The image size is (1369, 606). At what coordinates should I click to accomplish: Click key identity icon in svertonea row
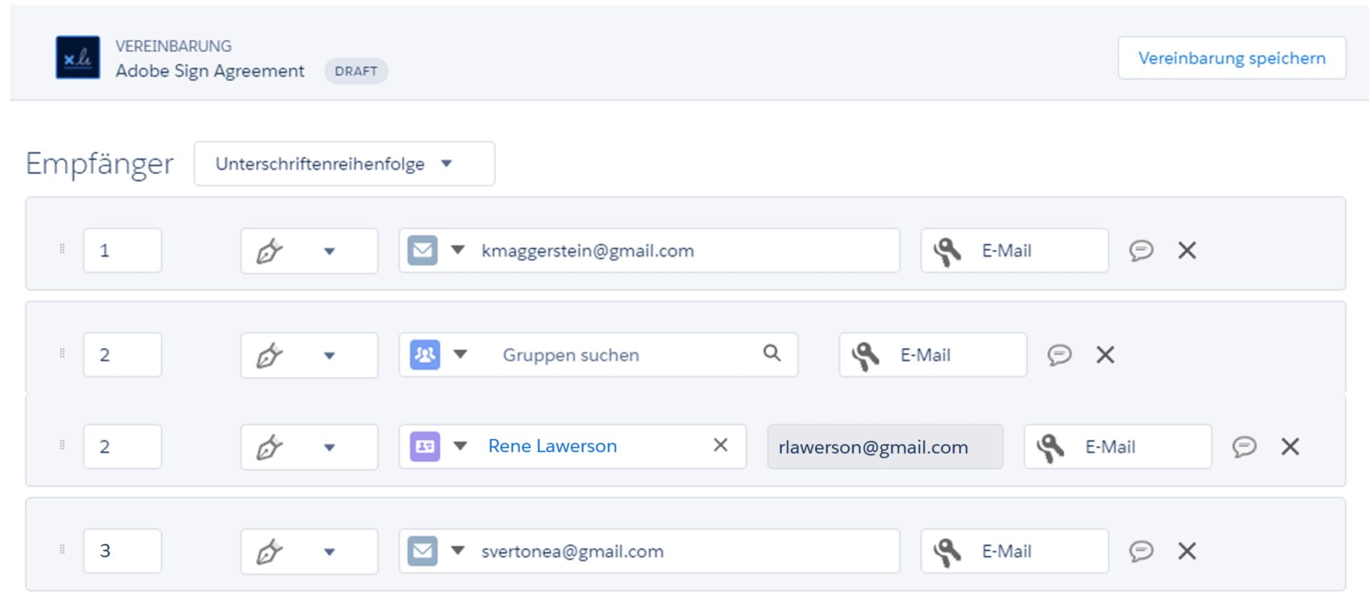[x=948, y=552]
